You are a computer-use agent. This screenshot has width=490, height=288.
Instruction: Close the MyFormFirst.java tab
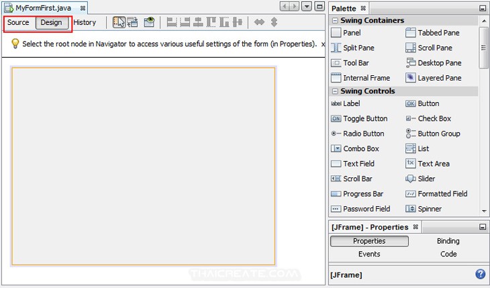pos(83,8)
